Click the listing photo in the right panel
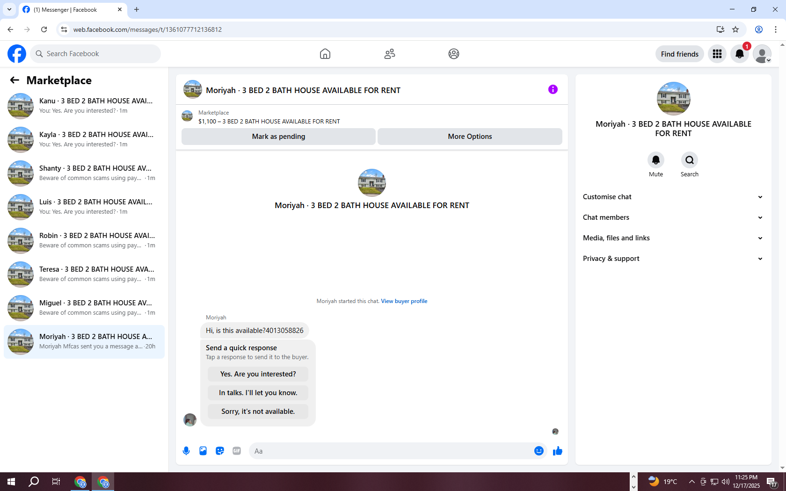 tap(673, 99)
